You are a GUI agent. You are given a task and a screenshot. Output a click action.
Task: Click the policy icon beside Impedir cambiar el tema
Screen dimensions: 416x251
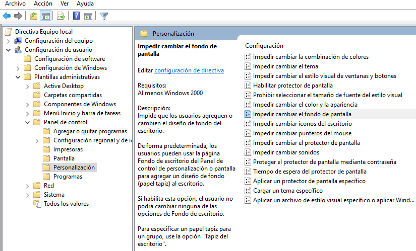(x=248, y=66)
